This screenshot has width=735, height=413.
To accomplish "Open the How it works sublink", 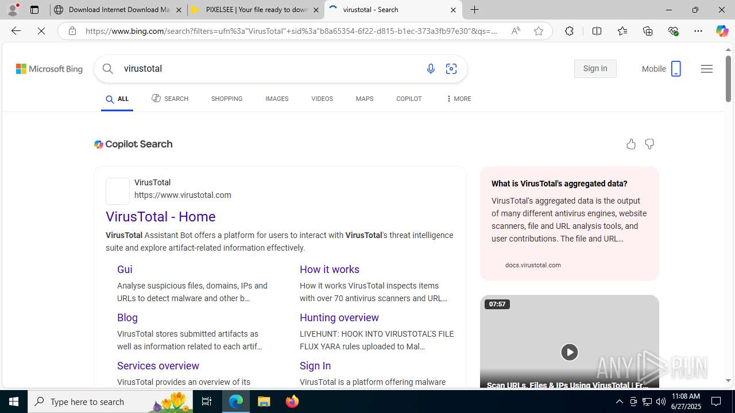I will click(330, 270).
